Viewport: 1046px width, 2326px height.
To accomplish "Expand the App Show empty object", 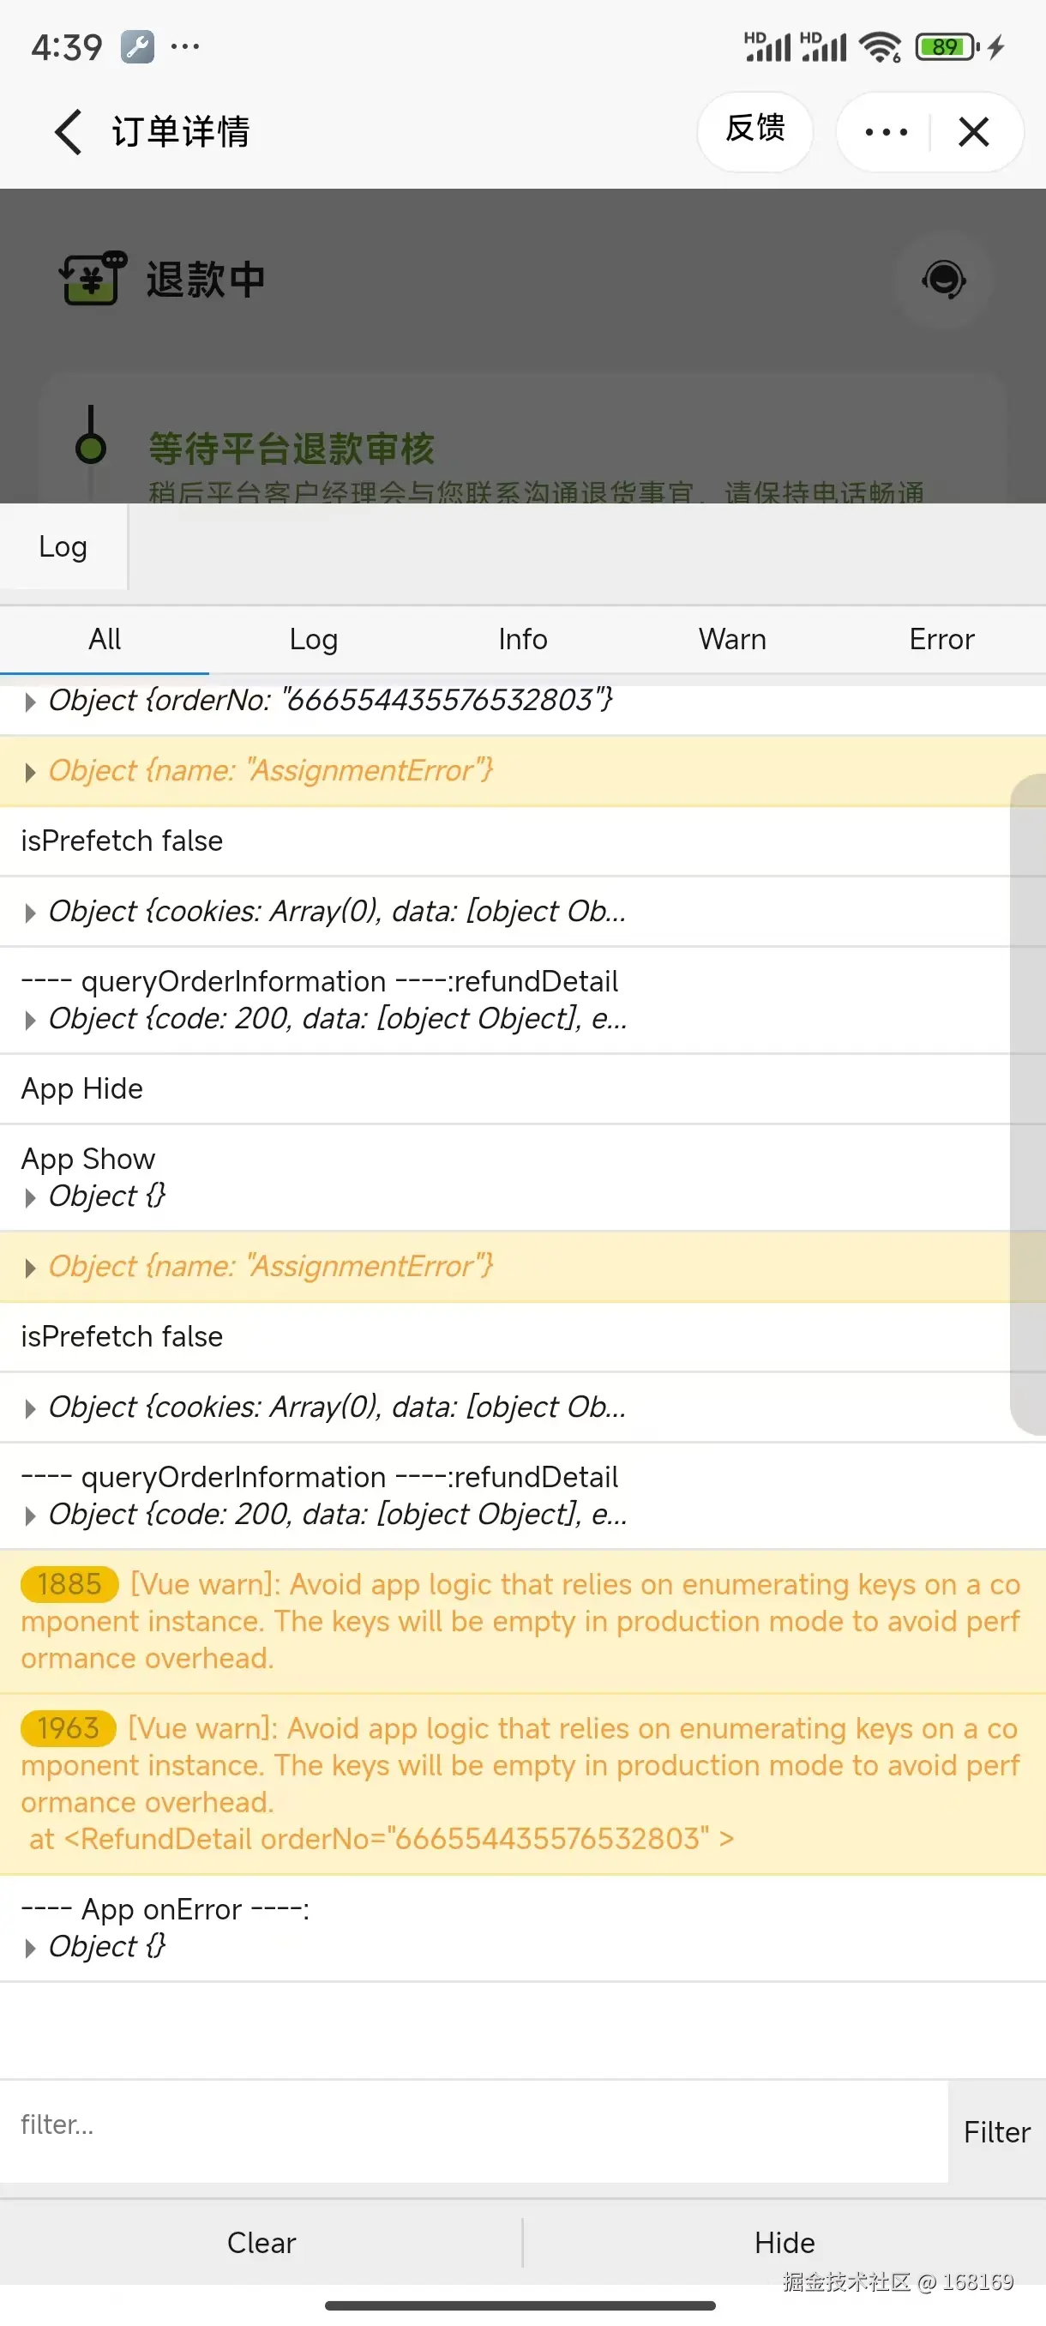I will (x=31, y=1197).
